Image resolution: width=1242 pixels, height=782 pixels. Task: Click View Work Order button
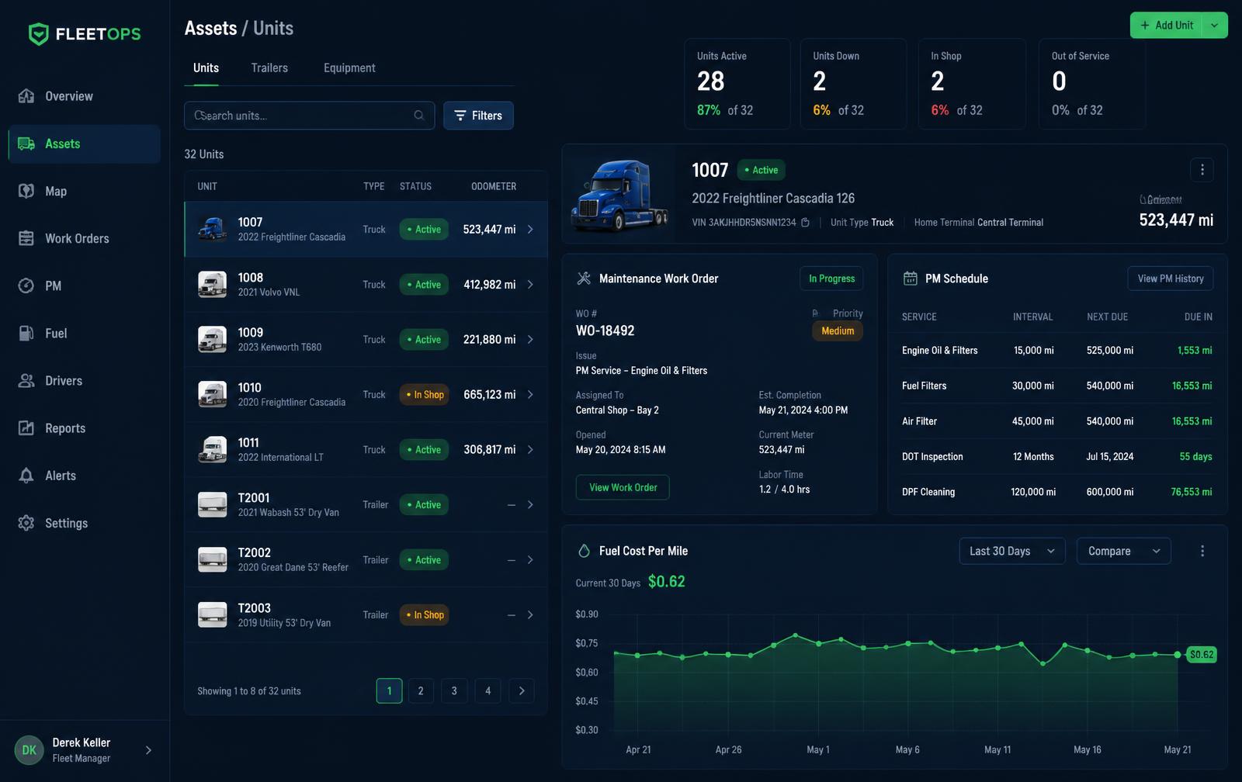(x=623, y=487)
